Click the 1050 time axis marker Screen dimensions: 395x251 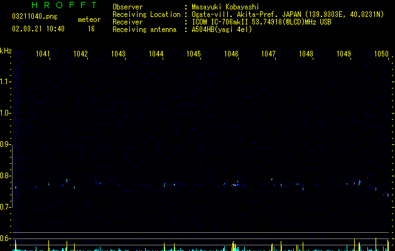click(x=381, y=54)
